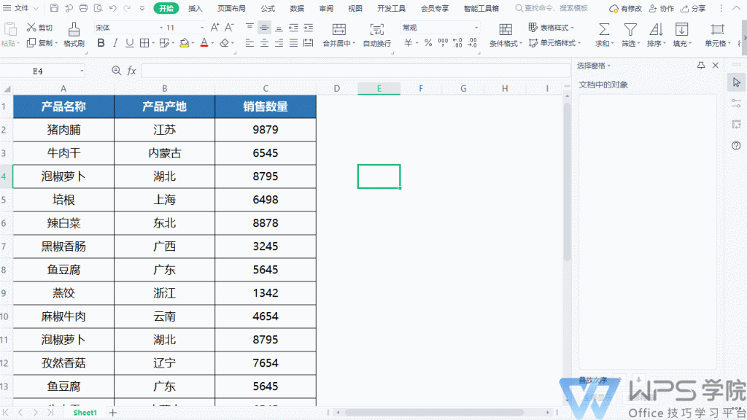Click the Cut (剪切) scissors tool

coord(39,28)
